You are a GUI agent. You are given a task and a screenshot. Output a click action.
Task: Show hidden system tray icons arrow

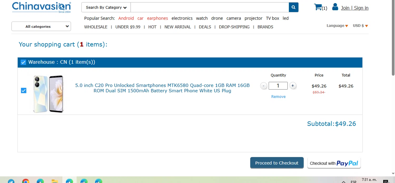[343, 182]
